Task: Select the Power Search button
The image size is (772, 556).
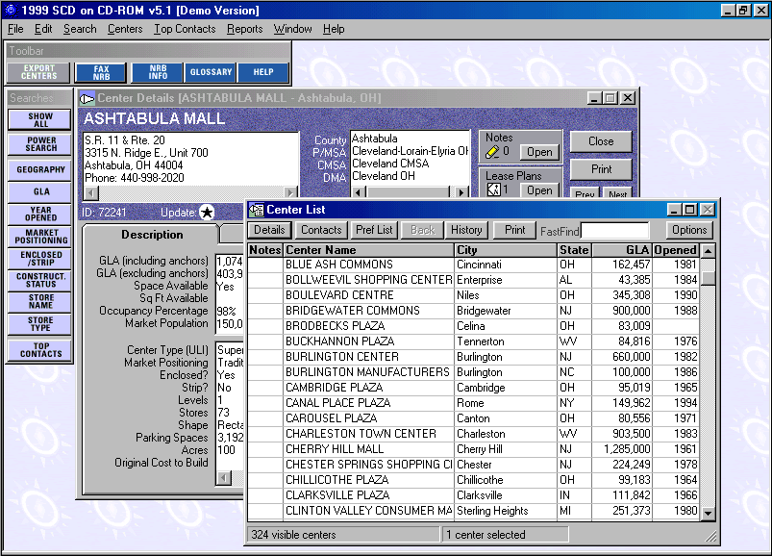Action: pyautogui.click(x=40, y=144)
